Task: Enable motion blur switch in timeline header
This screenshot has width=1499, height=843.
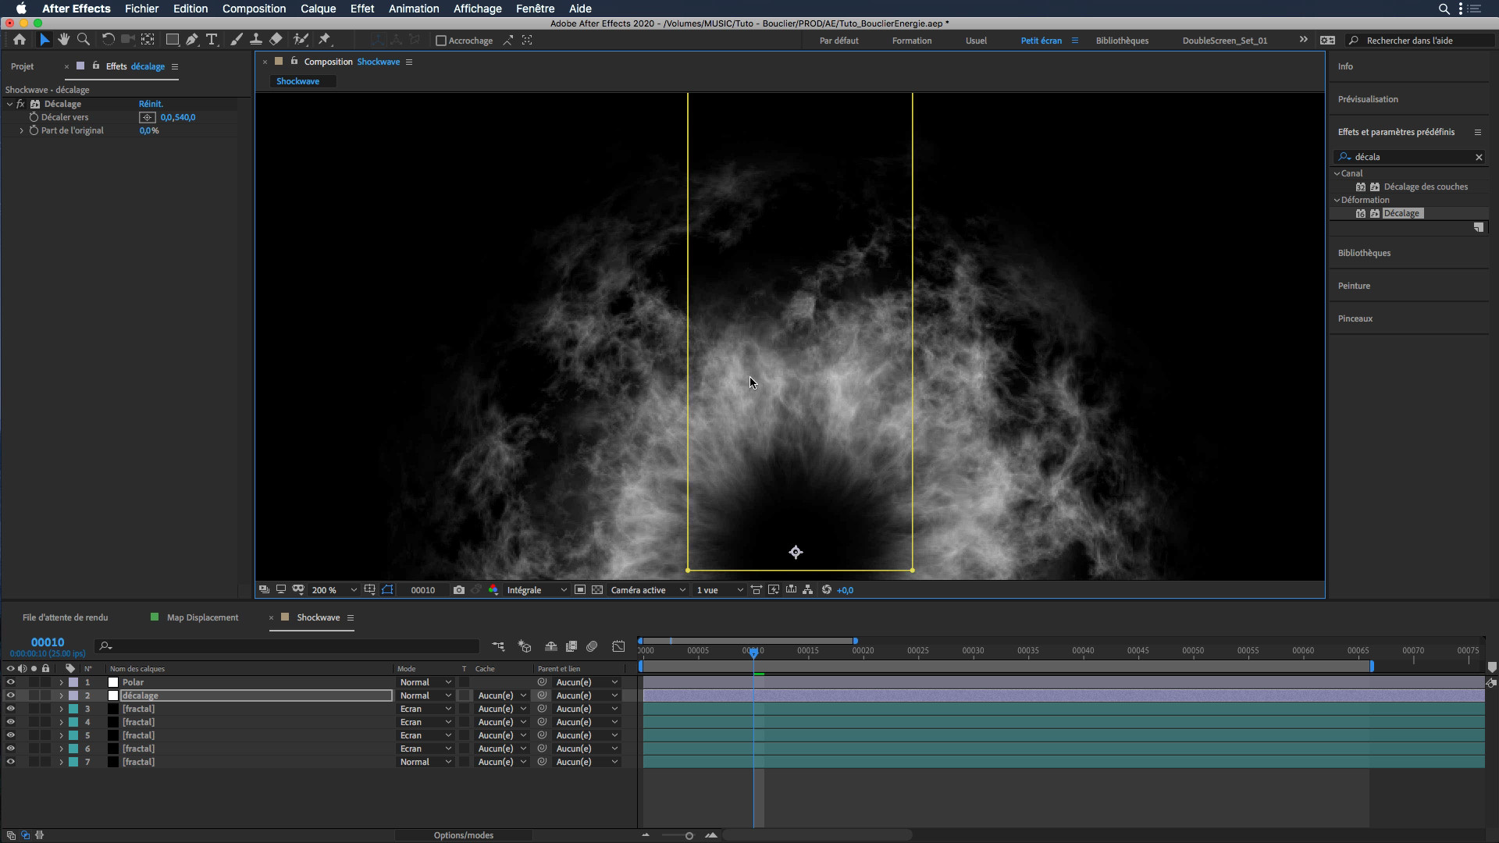Action: tap(592, 646)
